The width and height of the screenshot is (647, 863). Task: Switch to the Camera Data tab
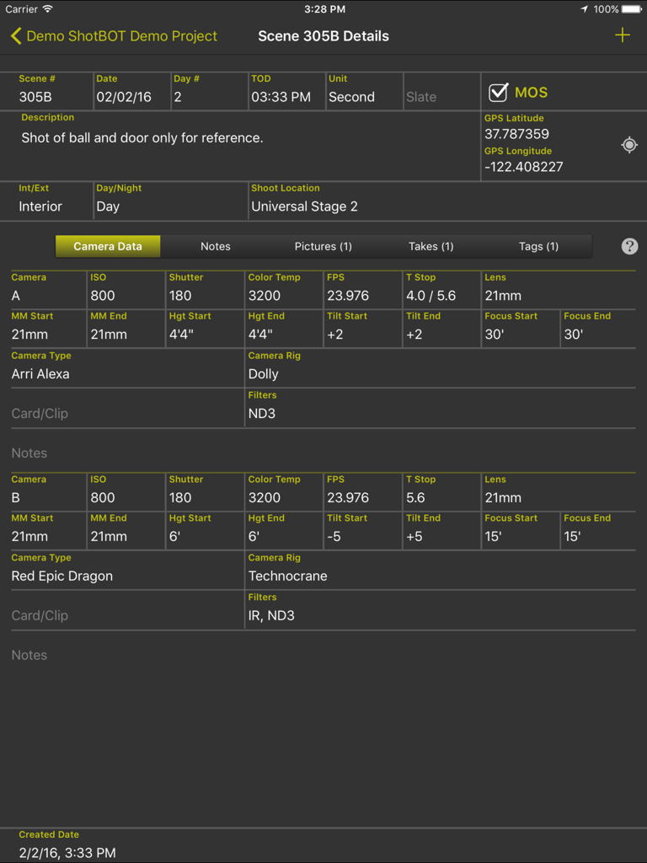[108, 246]
